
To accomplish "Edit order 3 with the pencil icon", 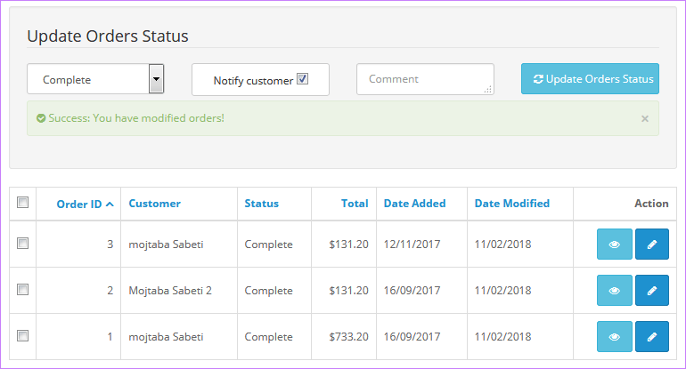I will pyautogui.click(x=652, y=244).
